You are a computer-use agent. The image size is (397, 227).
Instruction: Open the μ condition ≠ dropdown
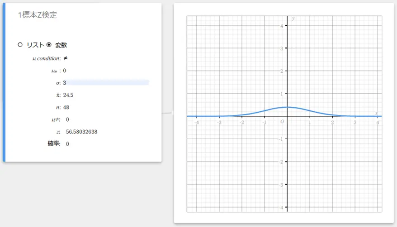tap(66, 58)
